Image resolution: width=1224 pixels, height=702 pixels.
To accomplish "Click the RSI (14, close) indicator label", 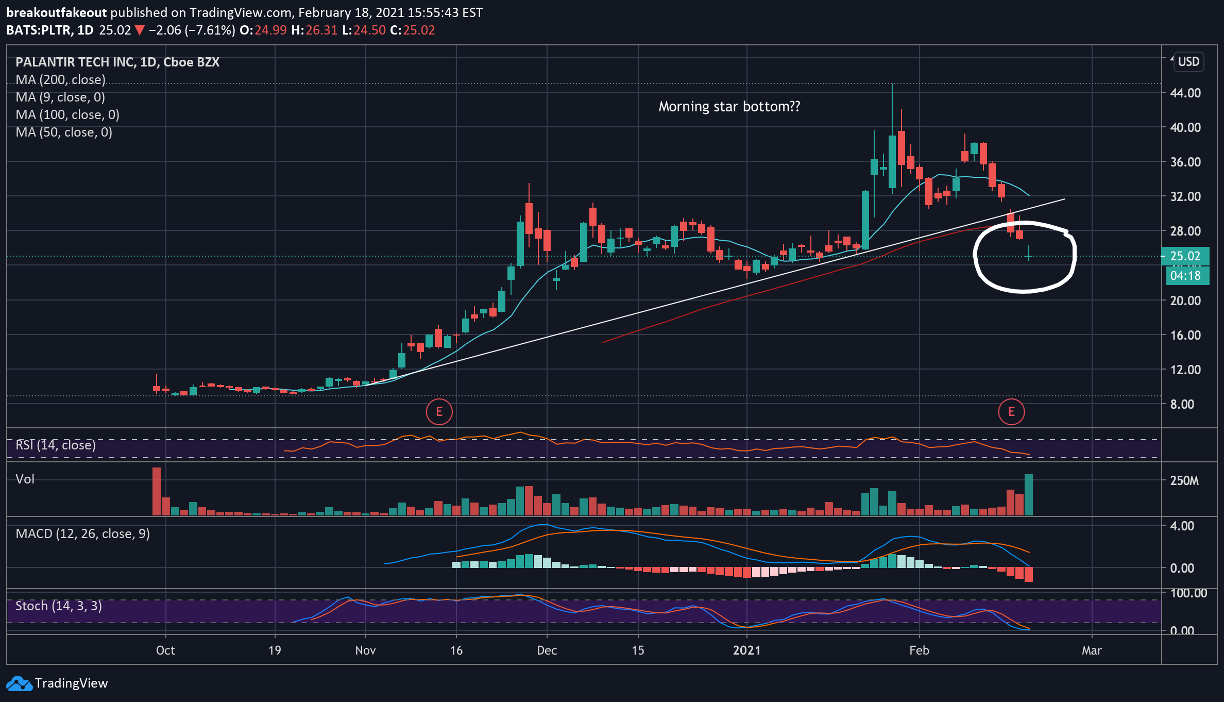I will click(56, 445).
